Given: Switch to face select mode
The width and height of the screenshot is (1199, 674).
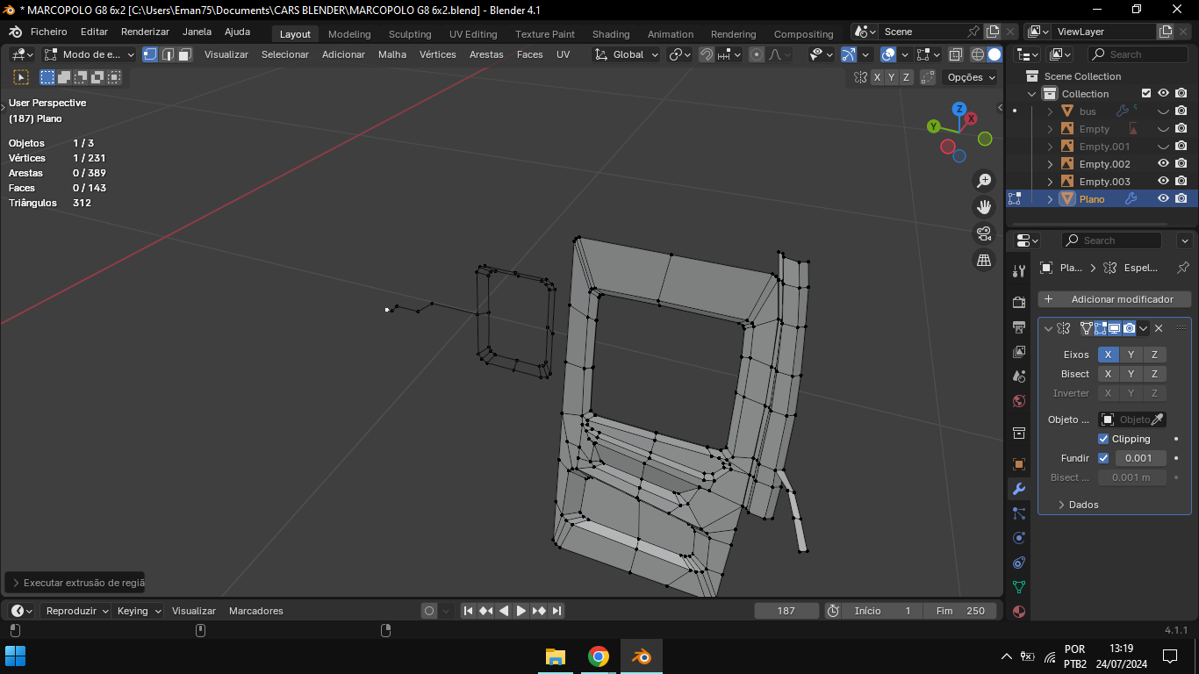Looking at the screenshot, I should click(185, 54).
